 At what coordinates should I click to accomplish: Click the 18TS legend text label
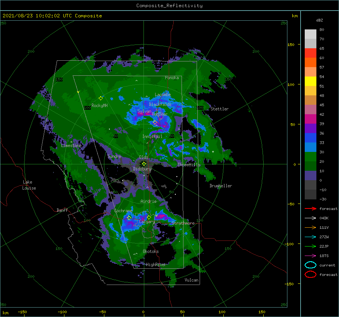pos(324,256)
